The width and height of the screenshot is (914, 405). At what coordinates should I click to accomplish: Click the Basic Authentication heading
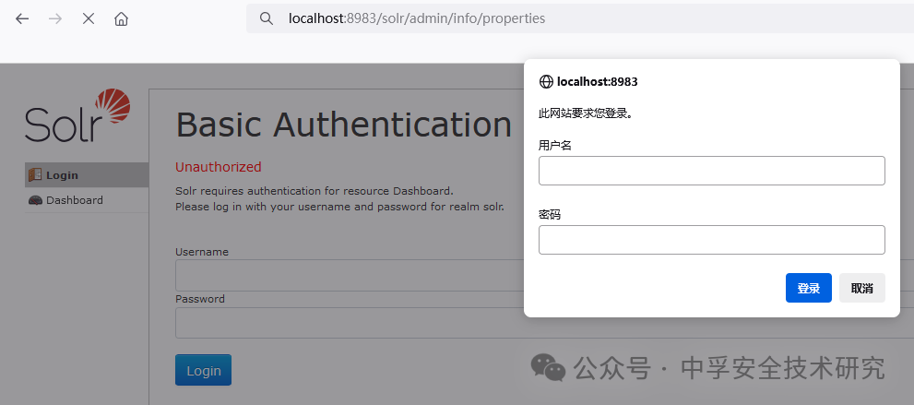(343, 125)
